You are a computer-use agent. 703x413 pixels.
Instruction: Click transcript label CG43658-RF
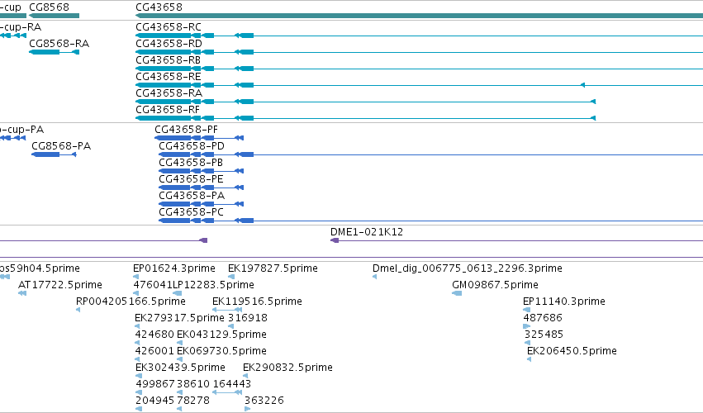point(168,110)
